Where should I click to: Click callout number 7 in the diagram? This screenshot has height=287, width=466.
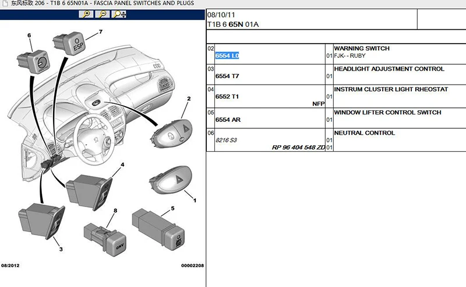click(101, 32)
